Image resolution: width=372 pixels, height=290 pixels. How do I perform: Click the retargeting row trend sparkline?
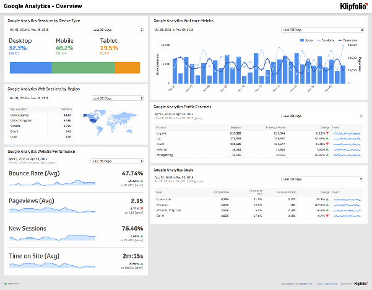pyautogui.click(x=347, y=155)
